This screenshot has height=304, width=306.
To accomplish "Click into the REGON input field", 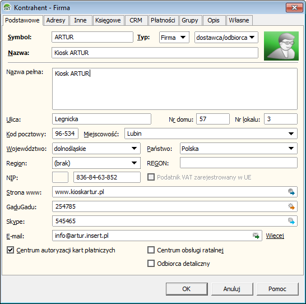I will coord(239,163).
